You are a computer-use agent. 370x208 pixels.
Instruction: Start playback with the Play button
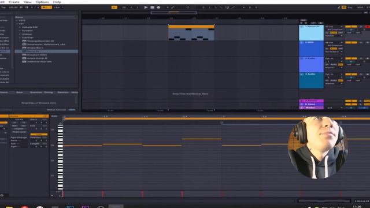point(146,8)
